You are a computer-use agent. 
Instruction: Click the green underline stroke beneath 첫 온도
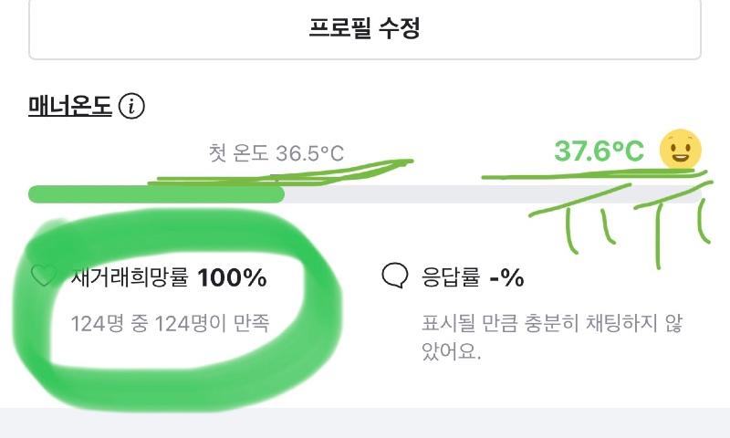coord(274,173)
